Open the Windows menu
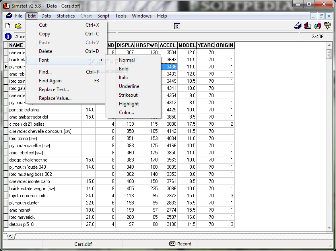Image resolution: width=336 pixels, height=251 pixels. pos(142,16)
